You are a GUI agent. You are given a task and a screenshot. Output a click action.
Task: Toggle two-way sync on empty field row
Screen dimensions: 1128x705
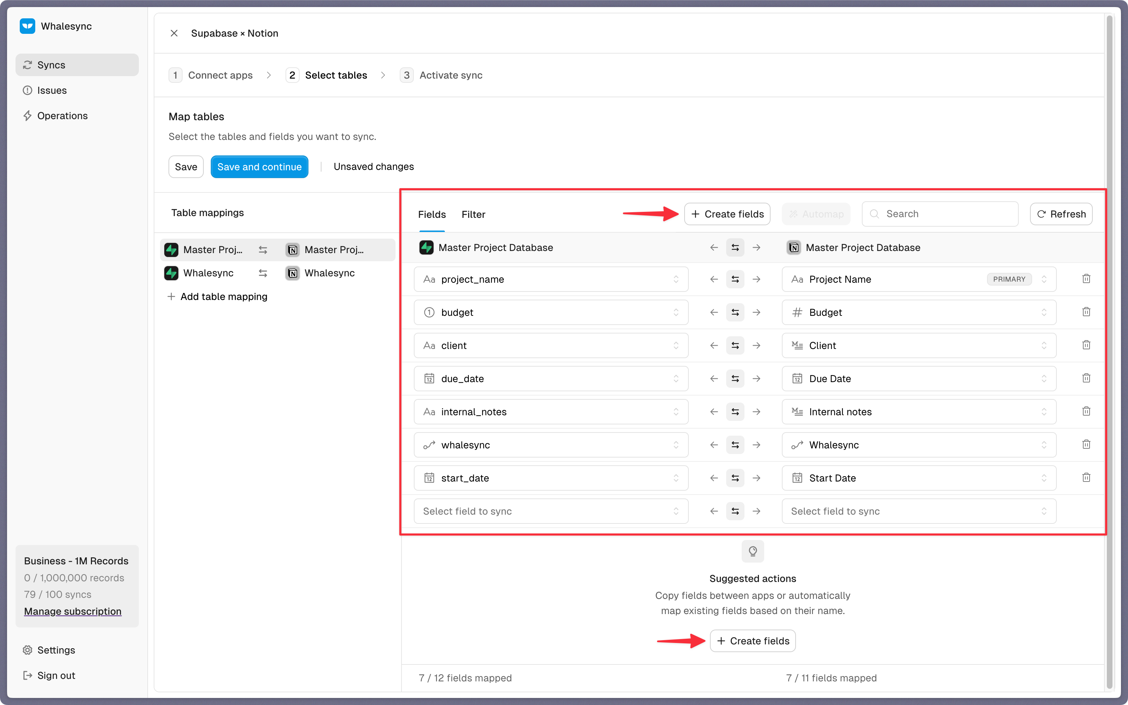point(735,511)
